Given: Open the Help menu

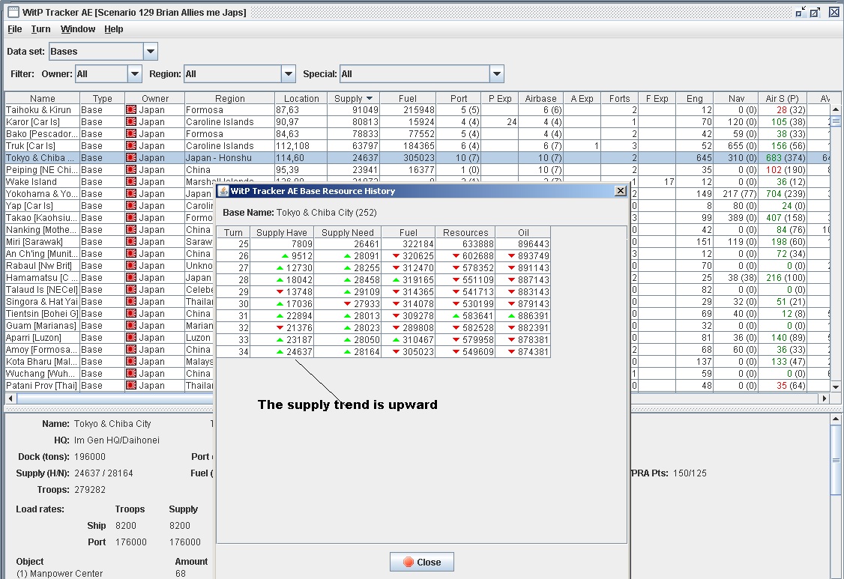Looking at the screenshot, I should [114, 29].
